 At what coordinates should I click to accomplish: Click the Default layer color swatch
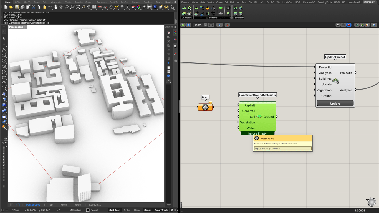tap(88, 210)
